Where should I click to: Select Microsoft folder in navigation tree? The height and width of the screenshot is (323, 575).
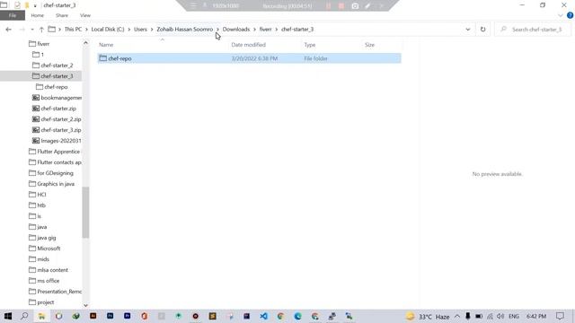[x=49, y=249]
